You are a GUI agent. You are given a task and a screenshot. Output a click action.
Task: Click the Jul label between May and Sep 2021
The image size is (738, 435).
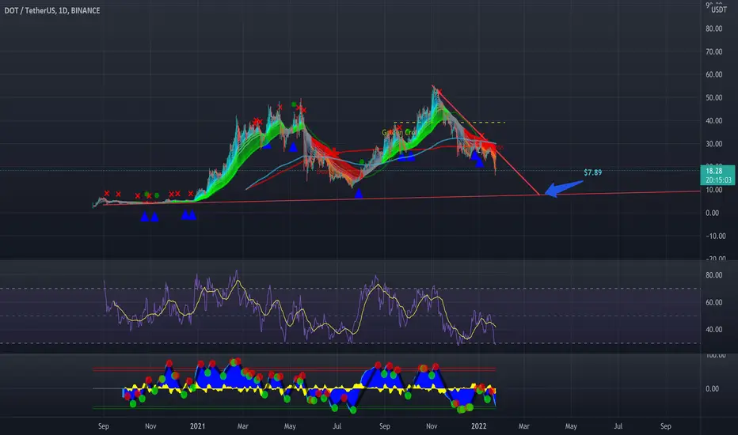tap(337, 426)
